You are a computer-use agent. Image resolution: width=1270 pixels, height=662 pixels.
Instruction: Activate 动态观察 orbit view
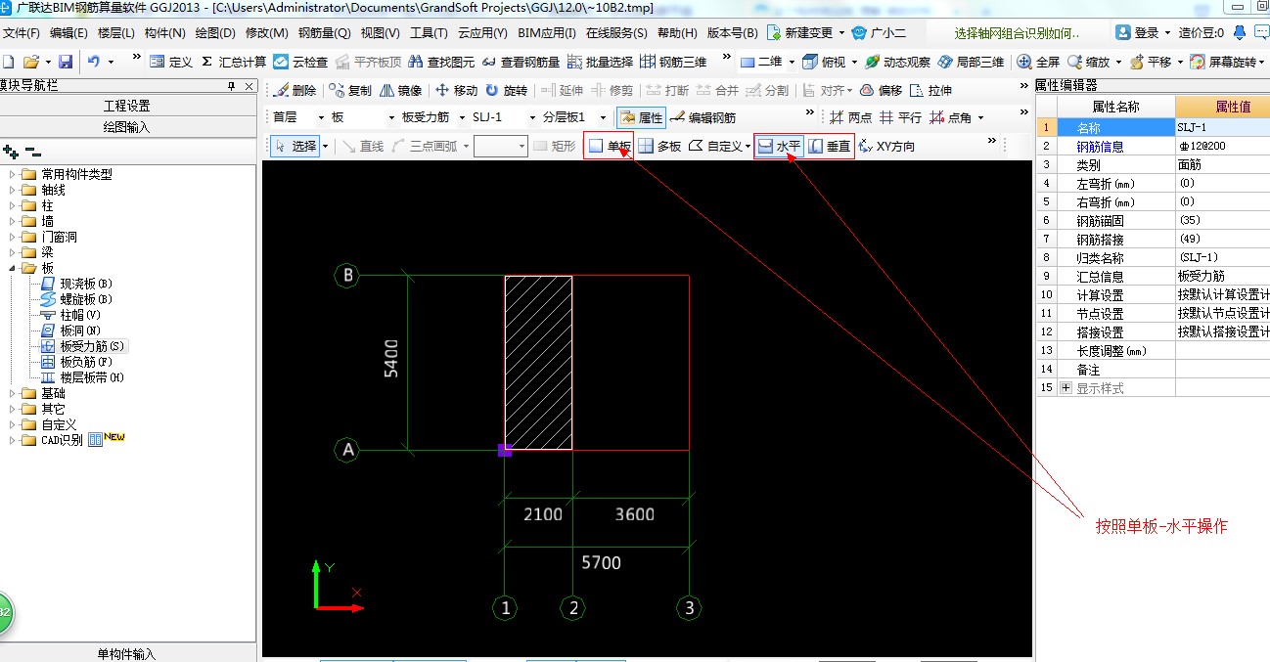(x=897, y=62)
